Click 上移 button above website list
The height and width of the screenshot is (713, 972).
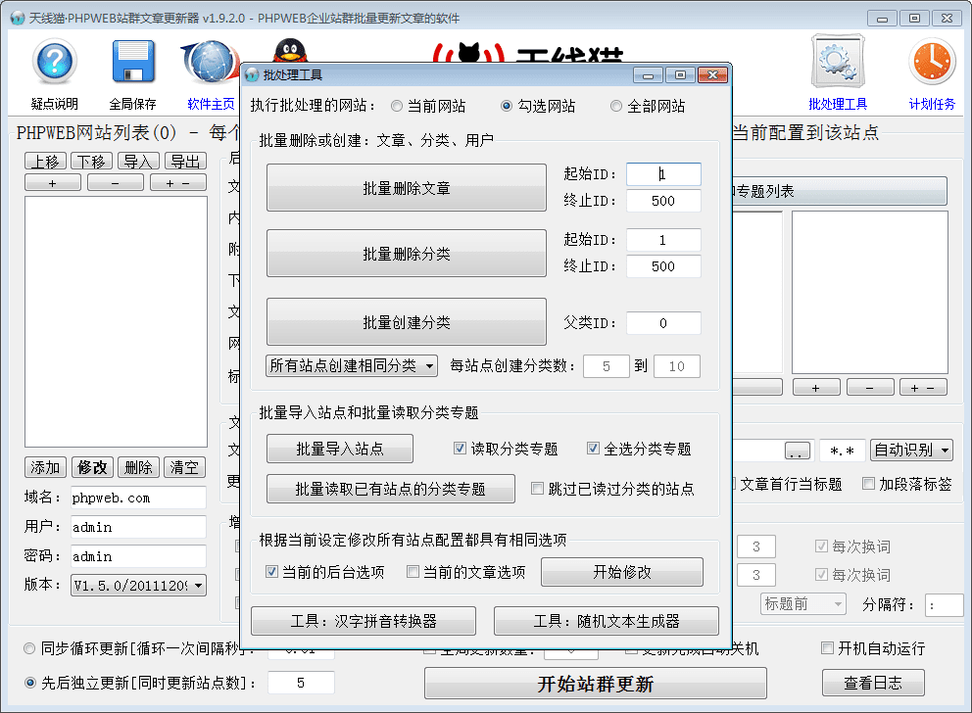(45, 162)
